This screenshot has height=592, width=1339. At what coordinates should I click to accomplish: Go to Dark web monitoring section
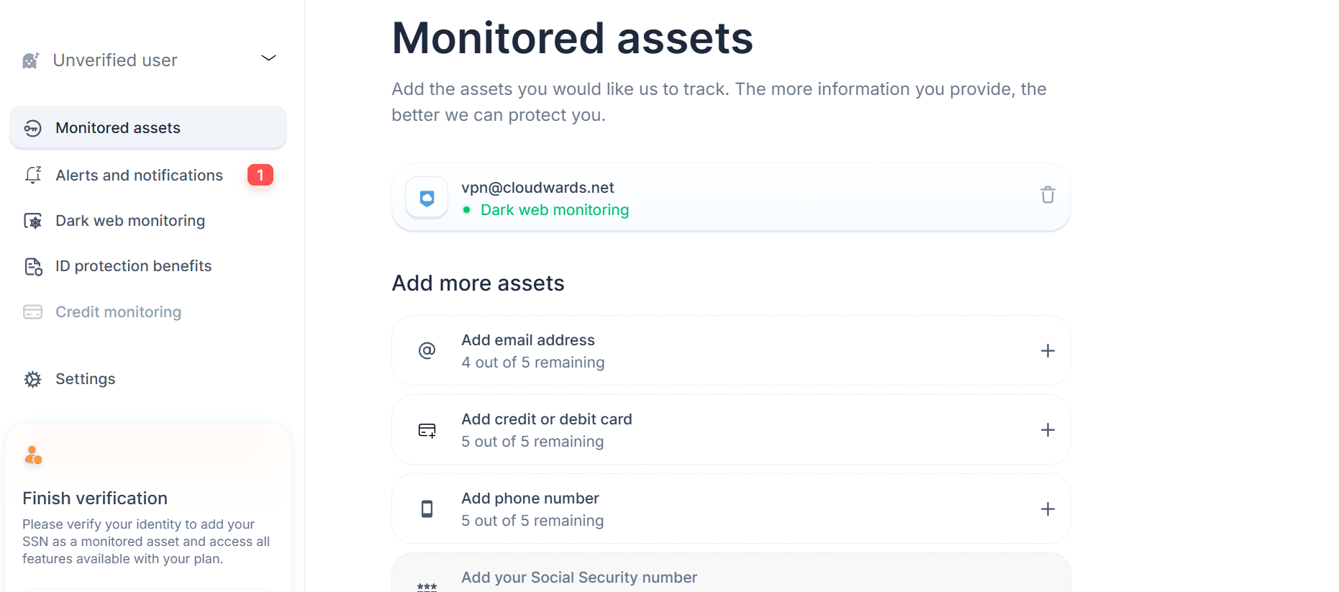pos(130,221)
